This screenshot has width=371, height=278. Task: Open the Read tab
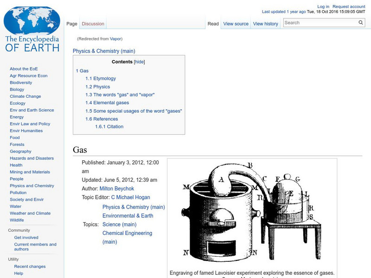[213, 24]
